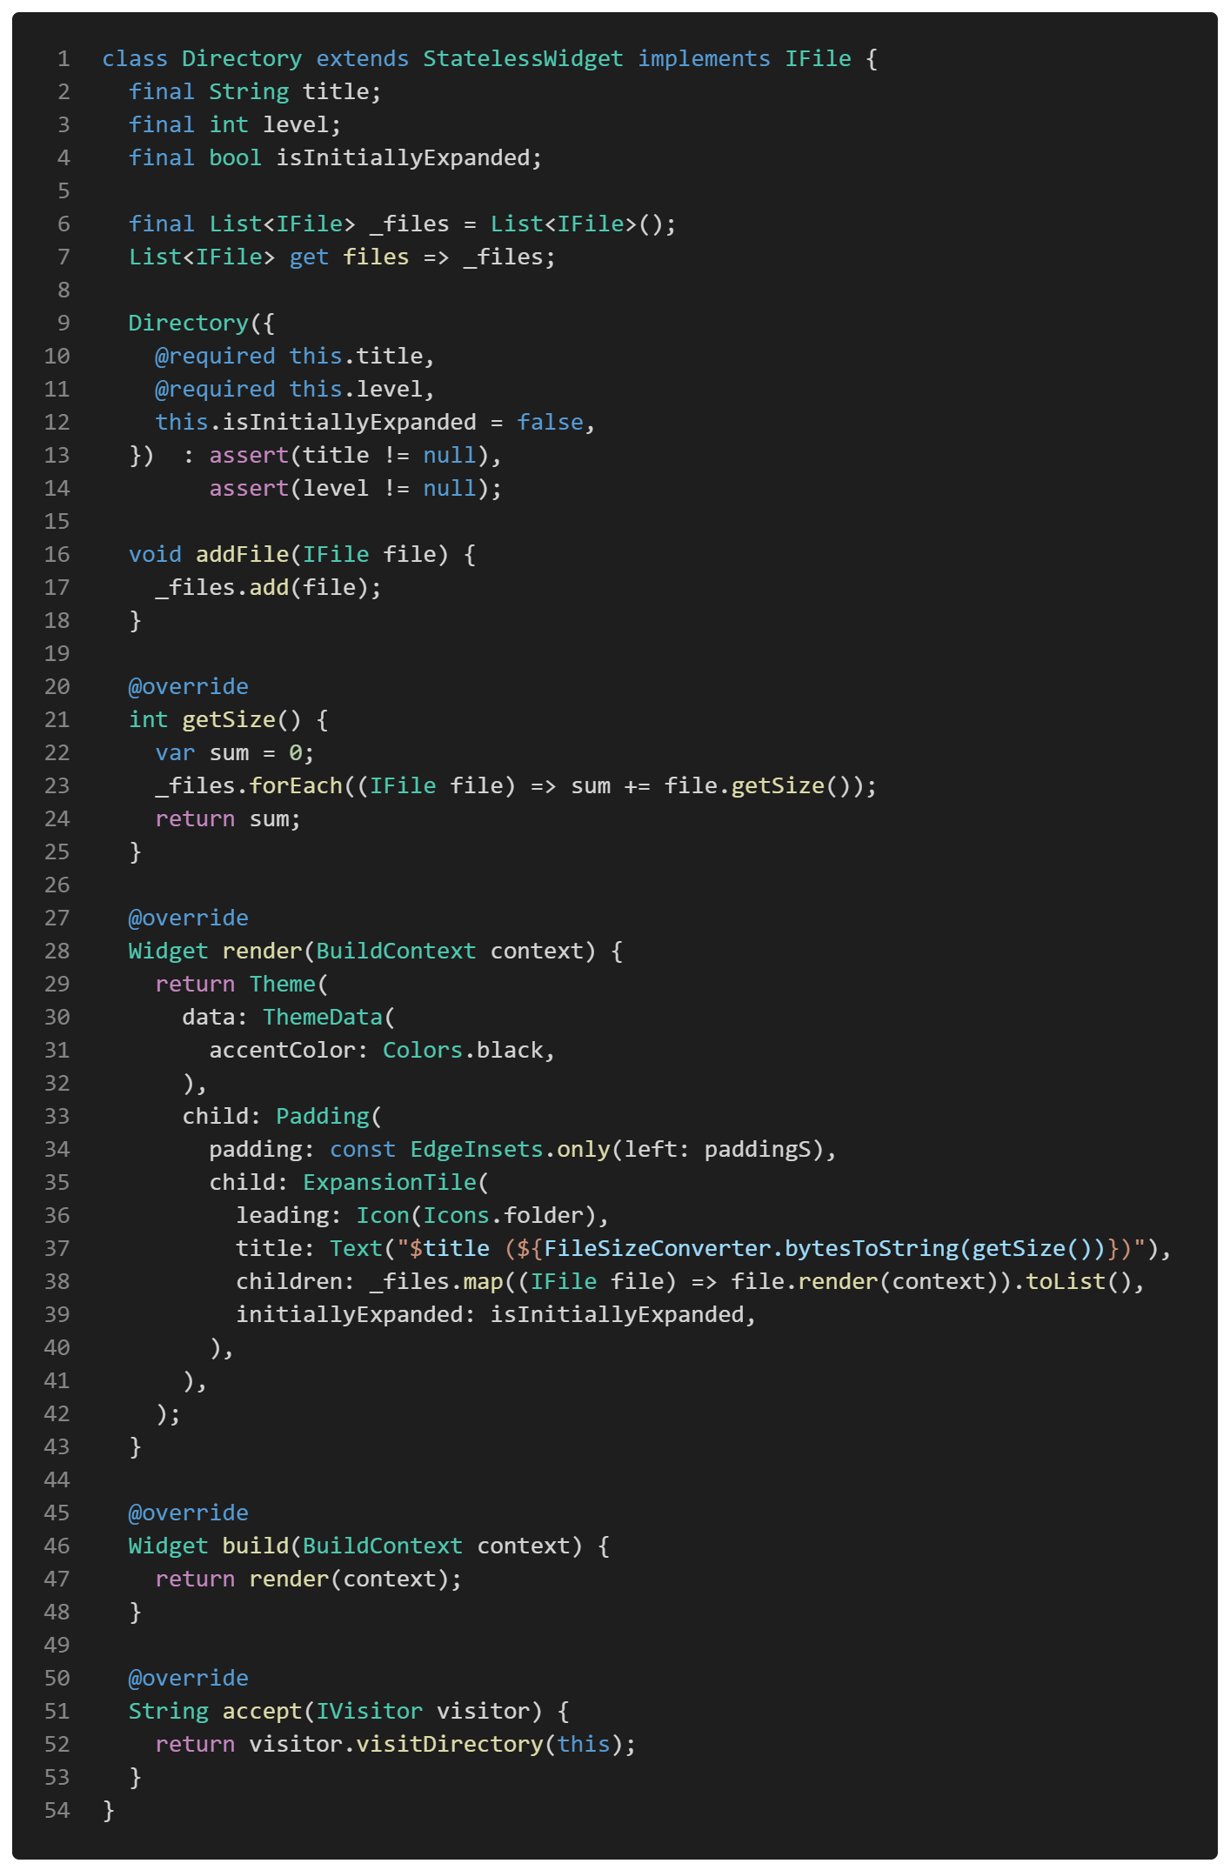The width and height of the screenshot is (1230, 1870).
Task: Click 'toList' on line 38
Action: [1066, 1282]
